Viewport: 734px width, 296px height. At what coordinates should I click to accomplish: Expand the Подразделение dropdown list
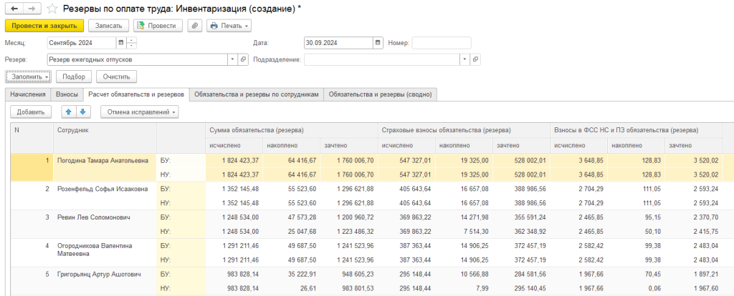click(465, 59)
